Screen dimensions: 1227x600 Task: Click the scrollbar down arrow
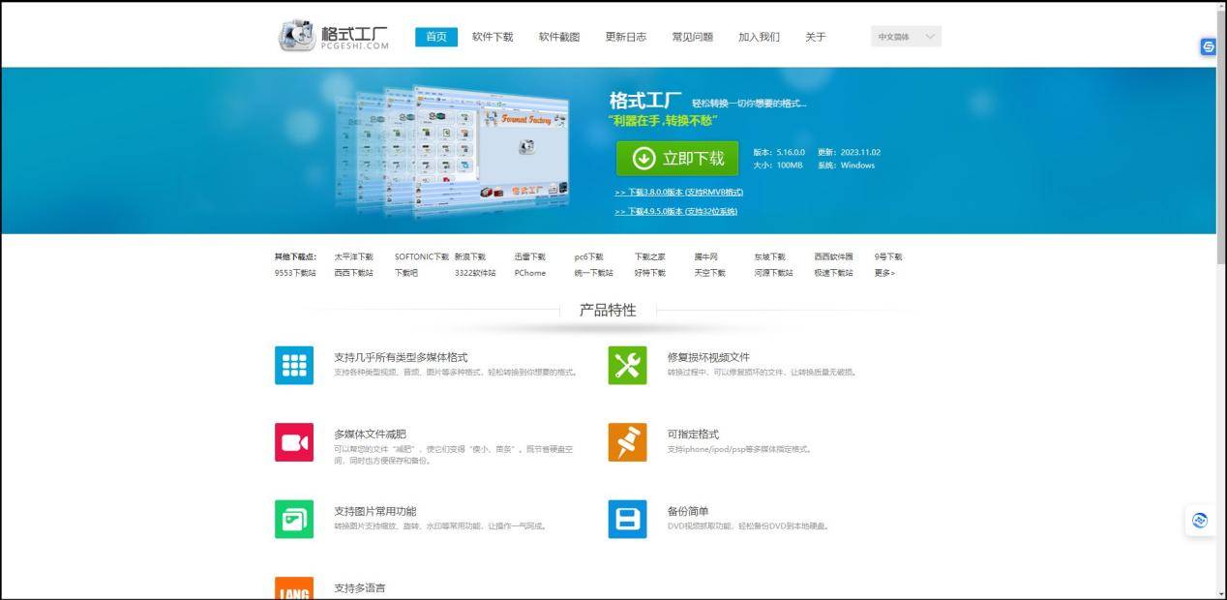1220,593
